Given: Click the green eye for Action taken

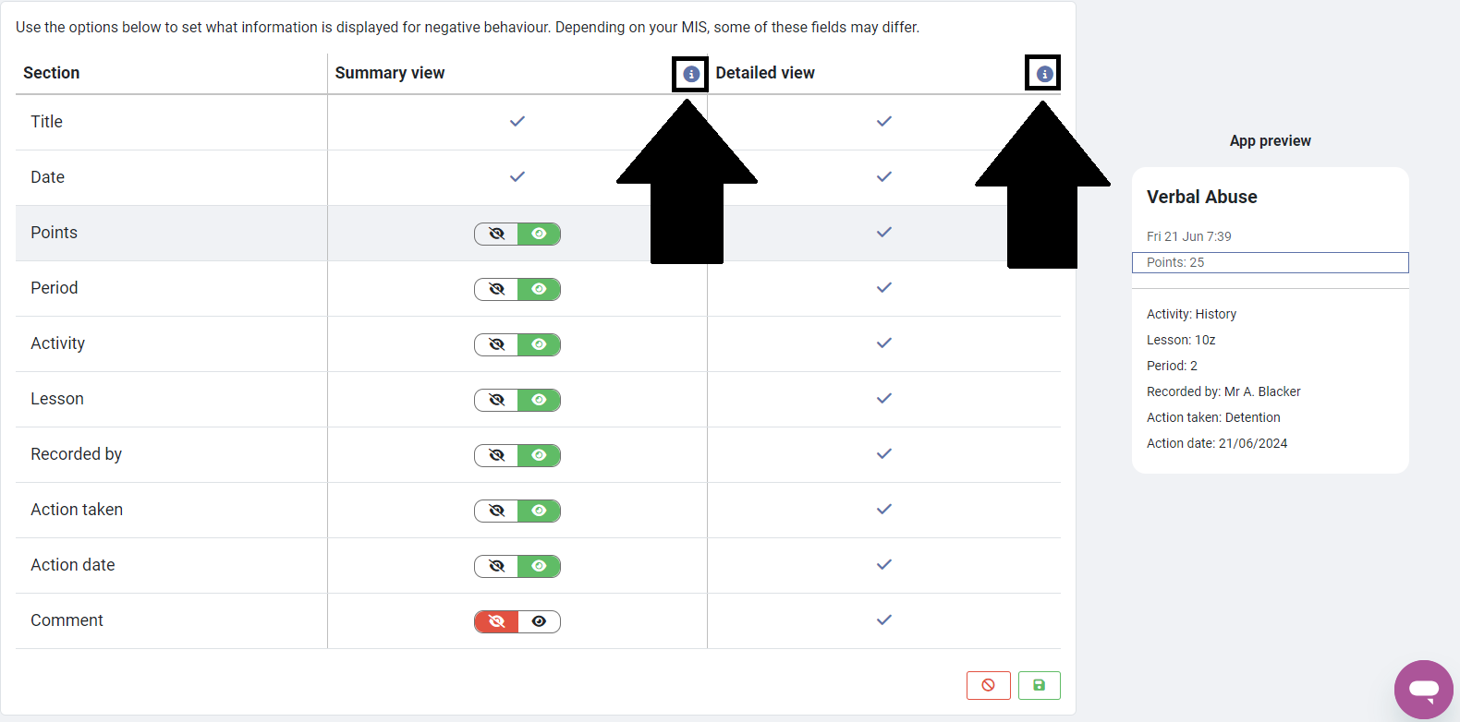Looking at the screenshot, I should pyautogui.click(x=539, y=511).
